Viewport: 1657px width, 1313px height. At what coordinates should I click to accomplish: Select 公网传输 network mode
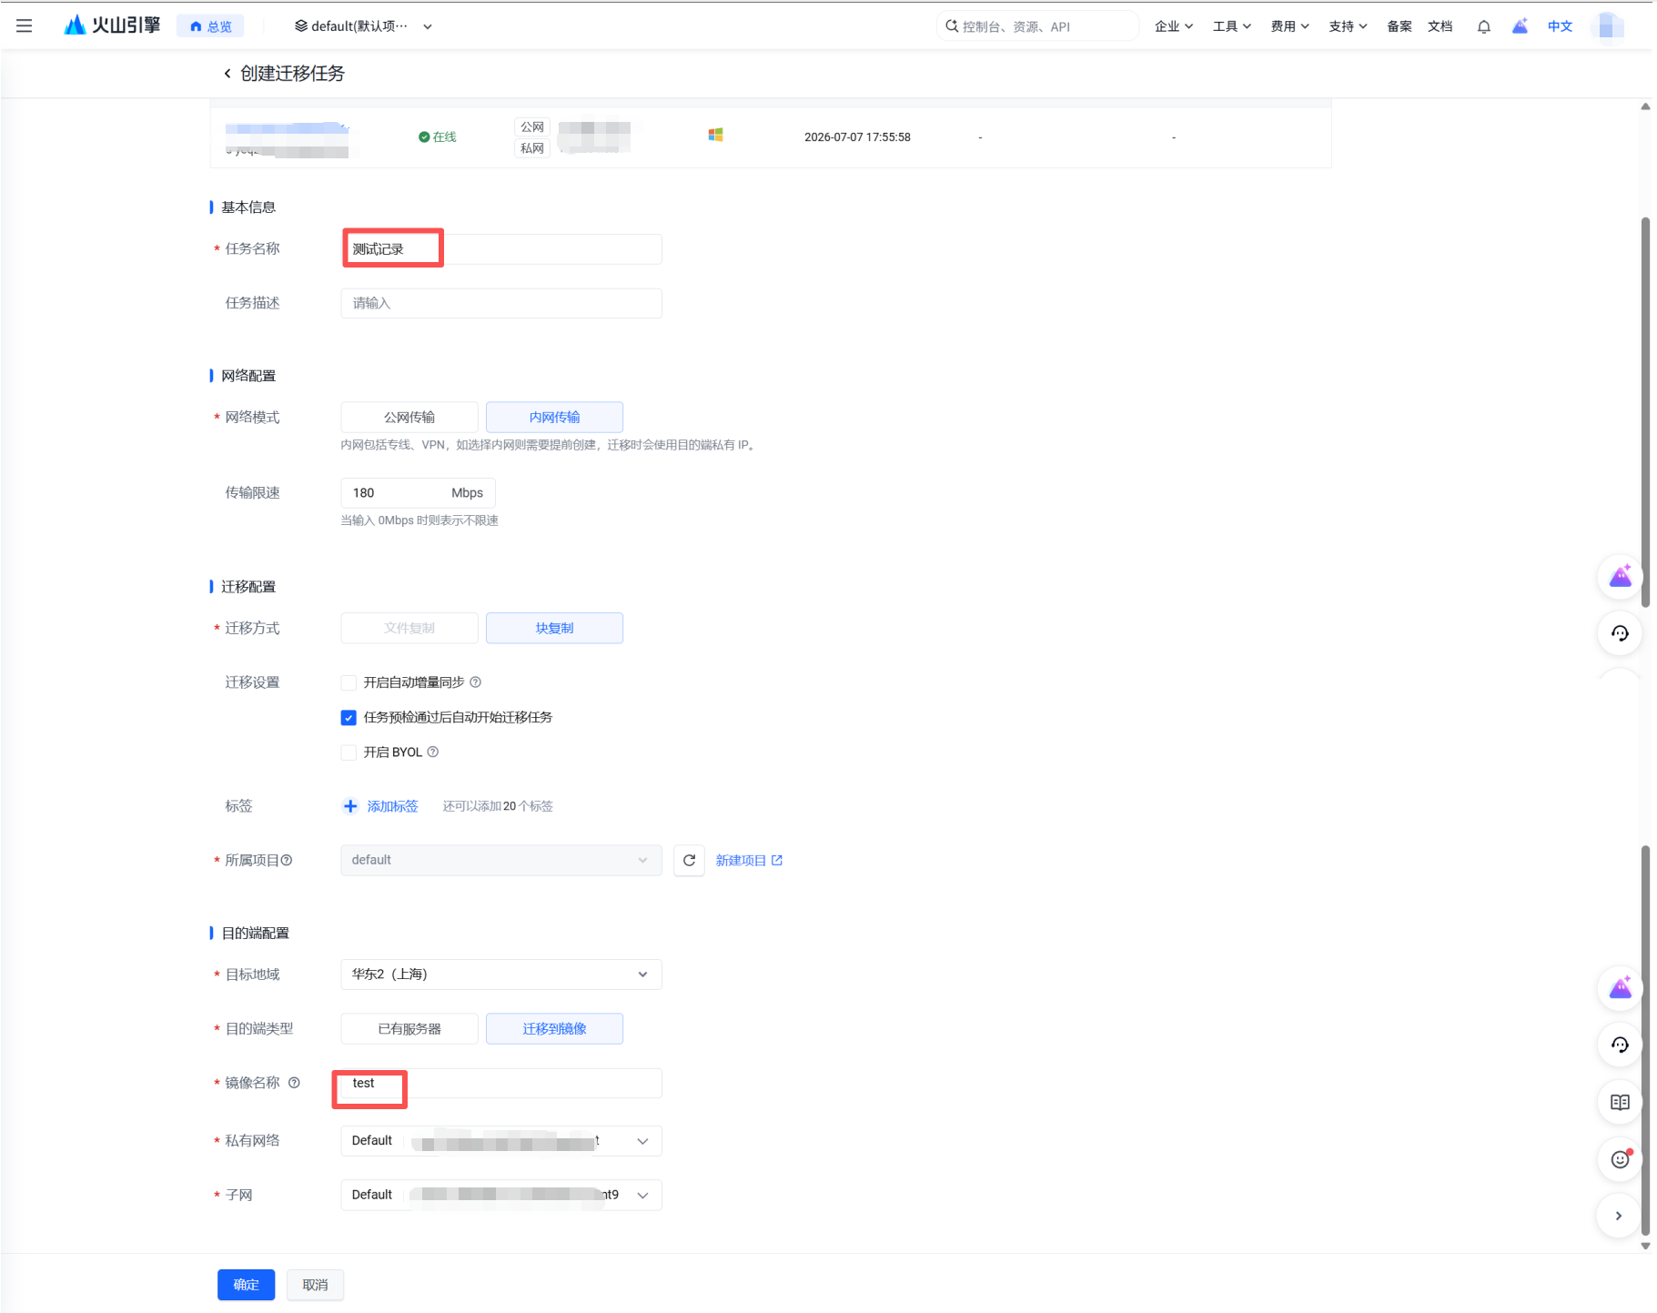[x=409, y=417]
